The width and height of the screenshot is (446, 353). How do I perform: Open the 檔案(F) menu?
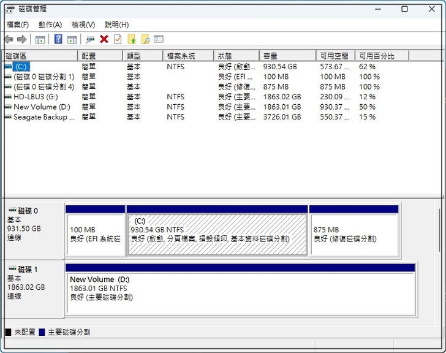(18, 25)
